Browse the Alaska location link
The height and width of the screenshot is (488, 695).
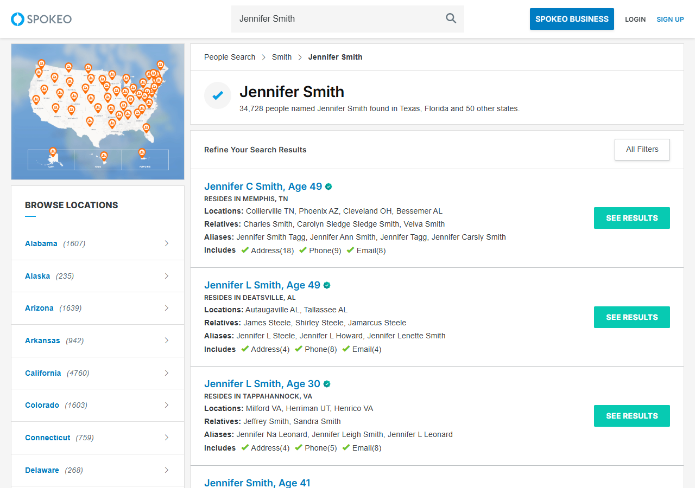coord(37,276)
